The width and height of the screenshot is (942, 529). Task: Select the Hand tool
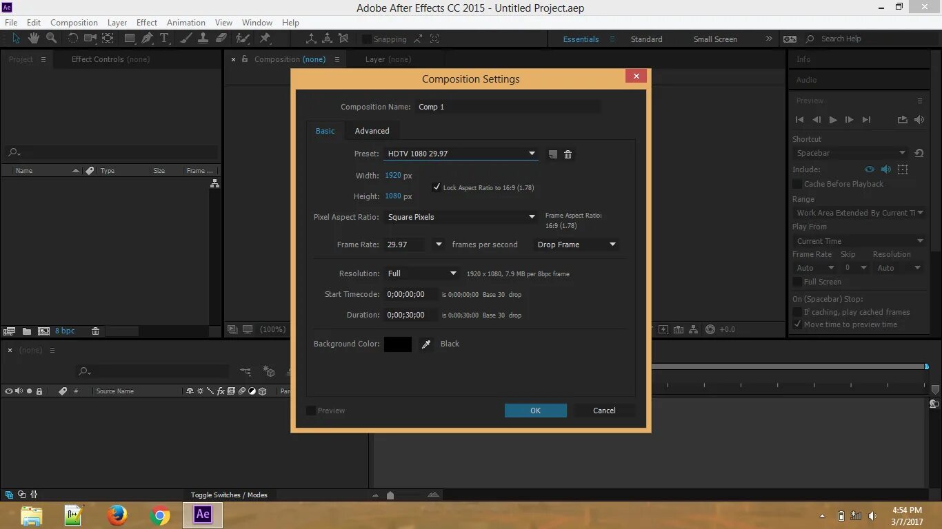pyautogui.click(x=33, y=39)
